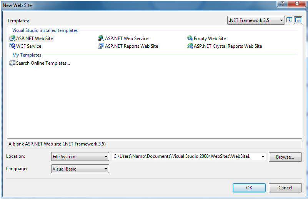Expand the website path dropdown arrow
The width and height of the screenshot is (308, 199).
[263, 157]
